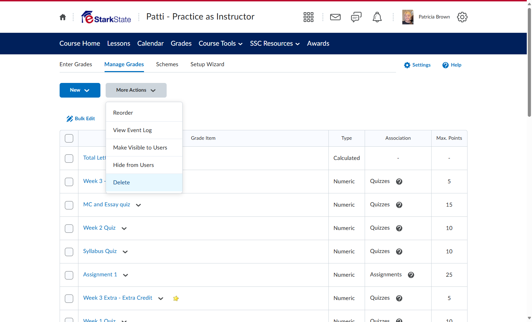Viewport: 532px width, 322px height.
Task: Click the bonus star icon on Week 3 Extra
Action: point(176,298)
